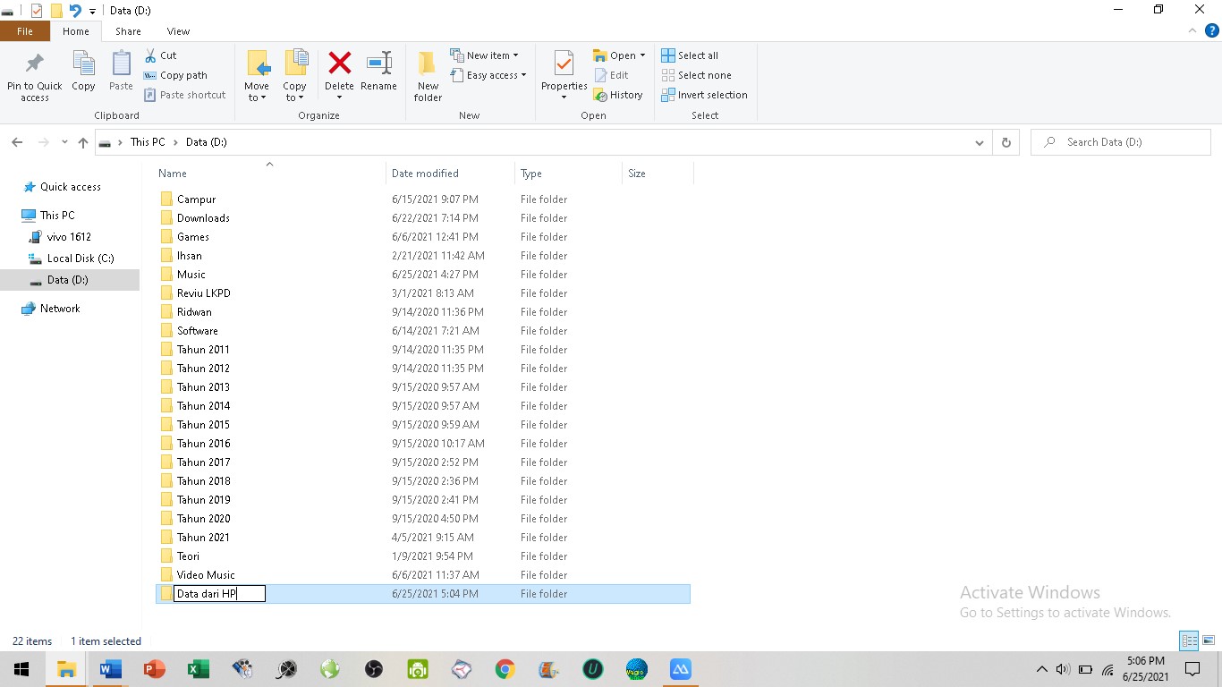This screenshot has height=687, width=1222.
Task: Switch to Large icons view button
Action: point(1208,640)
